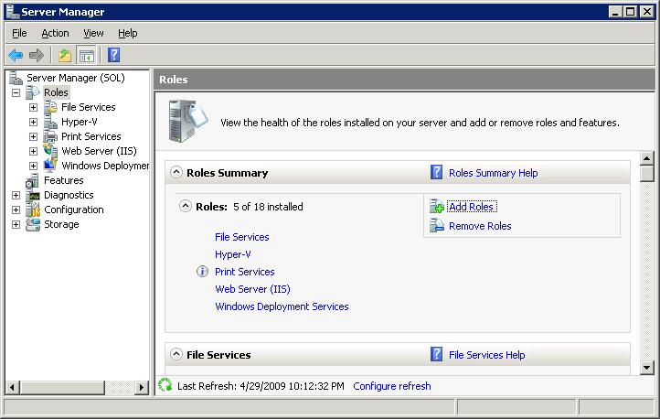Click the Configuration tree icon
Viewport: 660px width, 419px height.
[x=32, y=209]
